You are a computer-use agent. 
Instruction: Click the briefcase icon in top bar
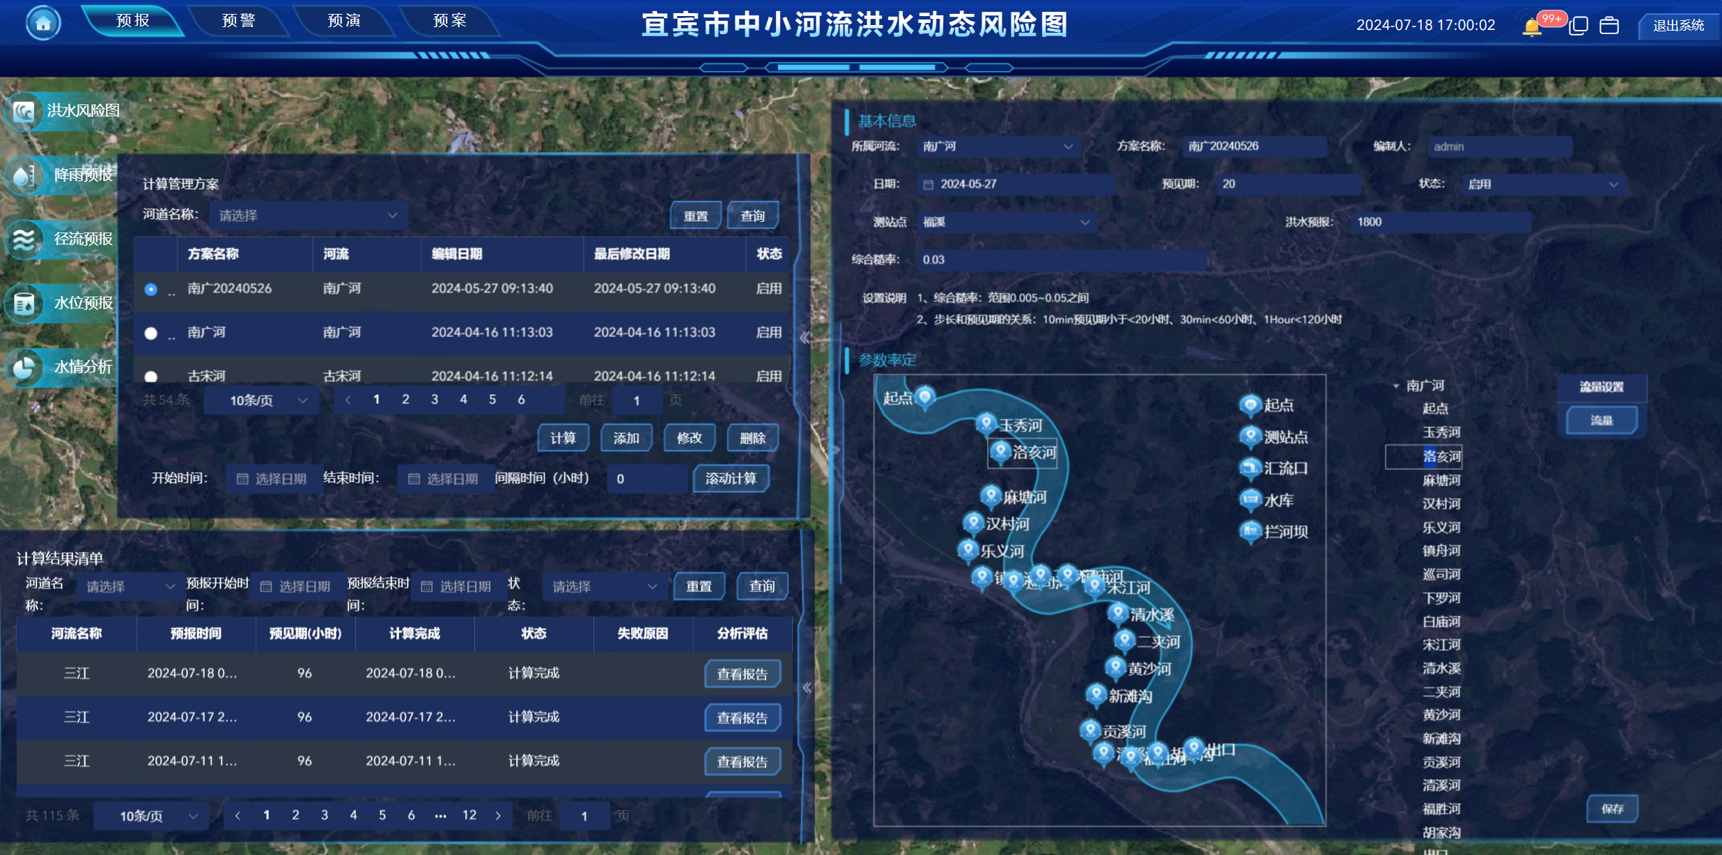pyautogui.click(x=1608, y=26)
